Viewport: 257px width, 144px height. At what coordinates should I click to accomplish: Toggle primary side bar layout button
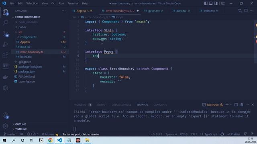[206, 4]
